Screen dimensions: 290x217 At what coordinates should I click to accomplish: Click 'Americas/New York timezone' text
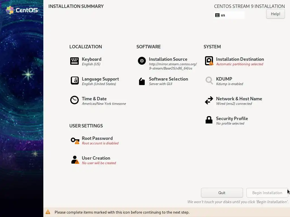[x=104, y=103]
